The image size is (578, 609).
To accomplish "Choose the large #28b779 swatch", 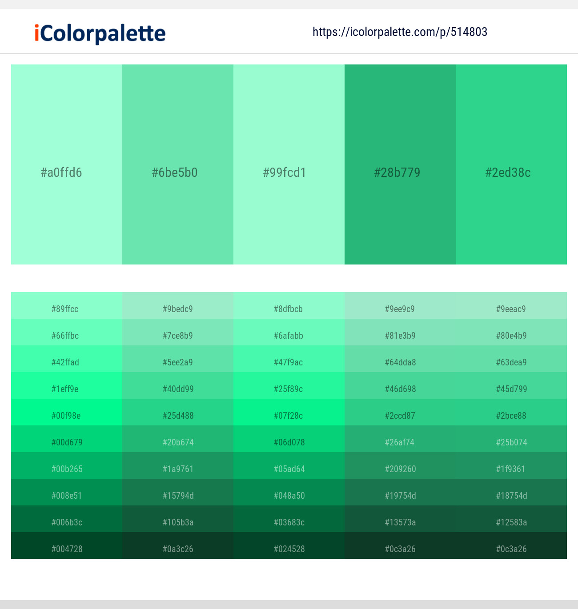I will [x=400, y=164].
